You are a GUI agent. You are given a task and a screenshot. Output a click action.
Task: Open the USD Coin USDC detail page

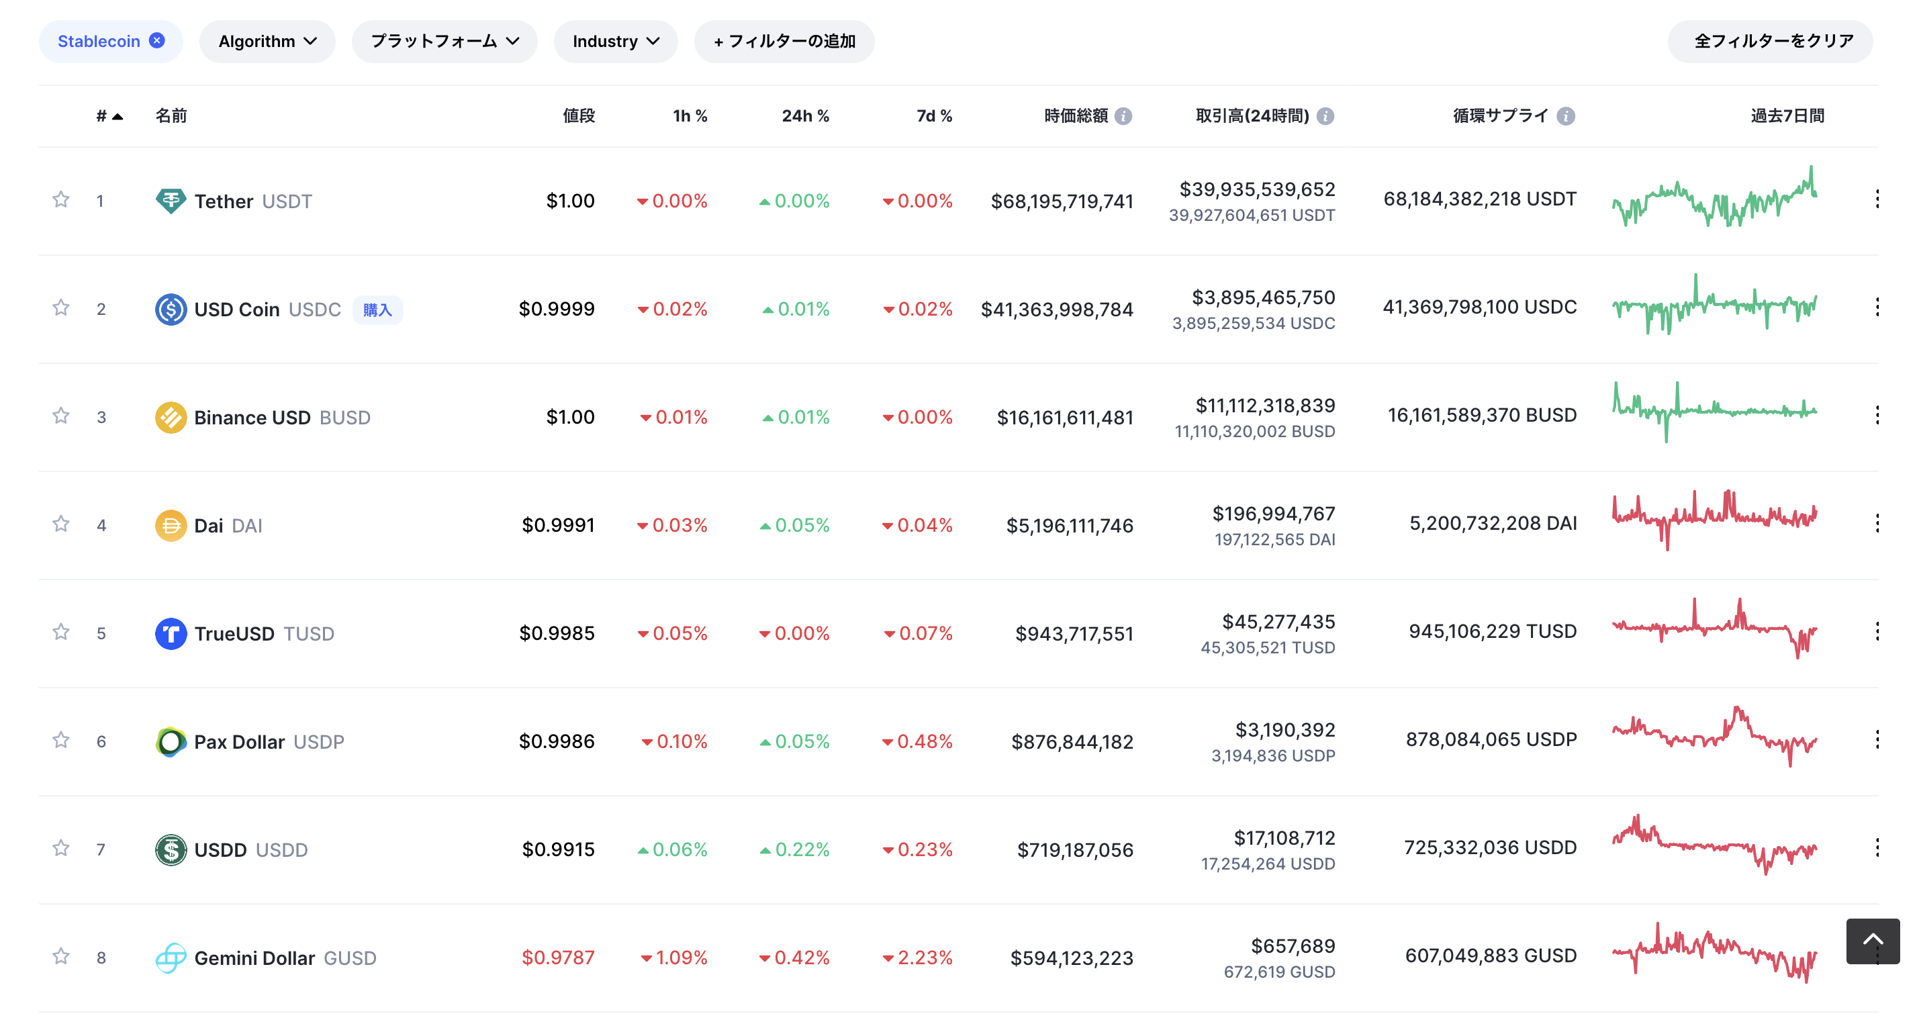tap(267, 309)
